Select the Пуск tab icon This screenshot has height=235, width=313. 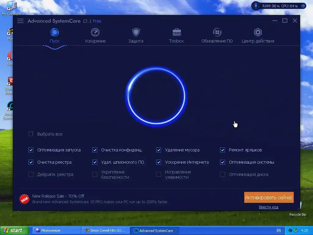tap(54, 32)
